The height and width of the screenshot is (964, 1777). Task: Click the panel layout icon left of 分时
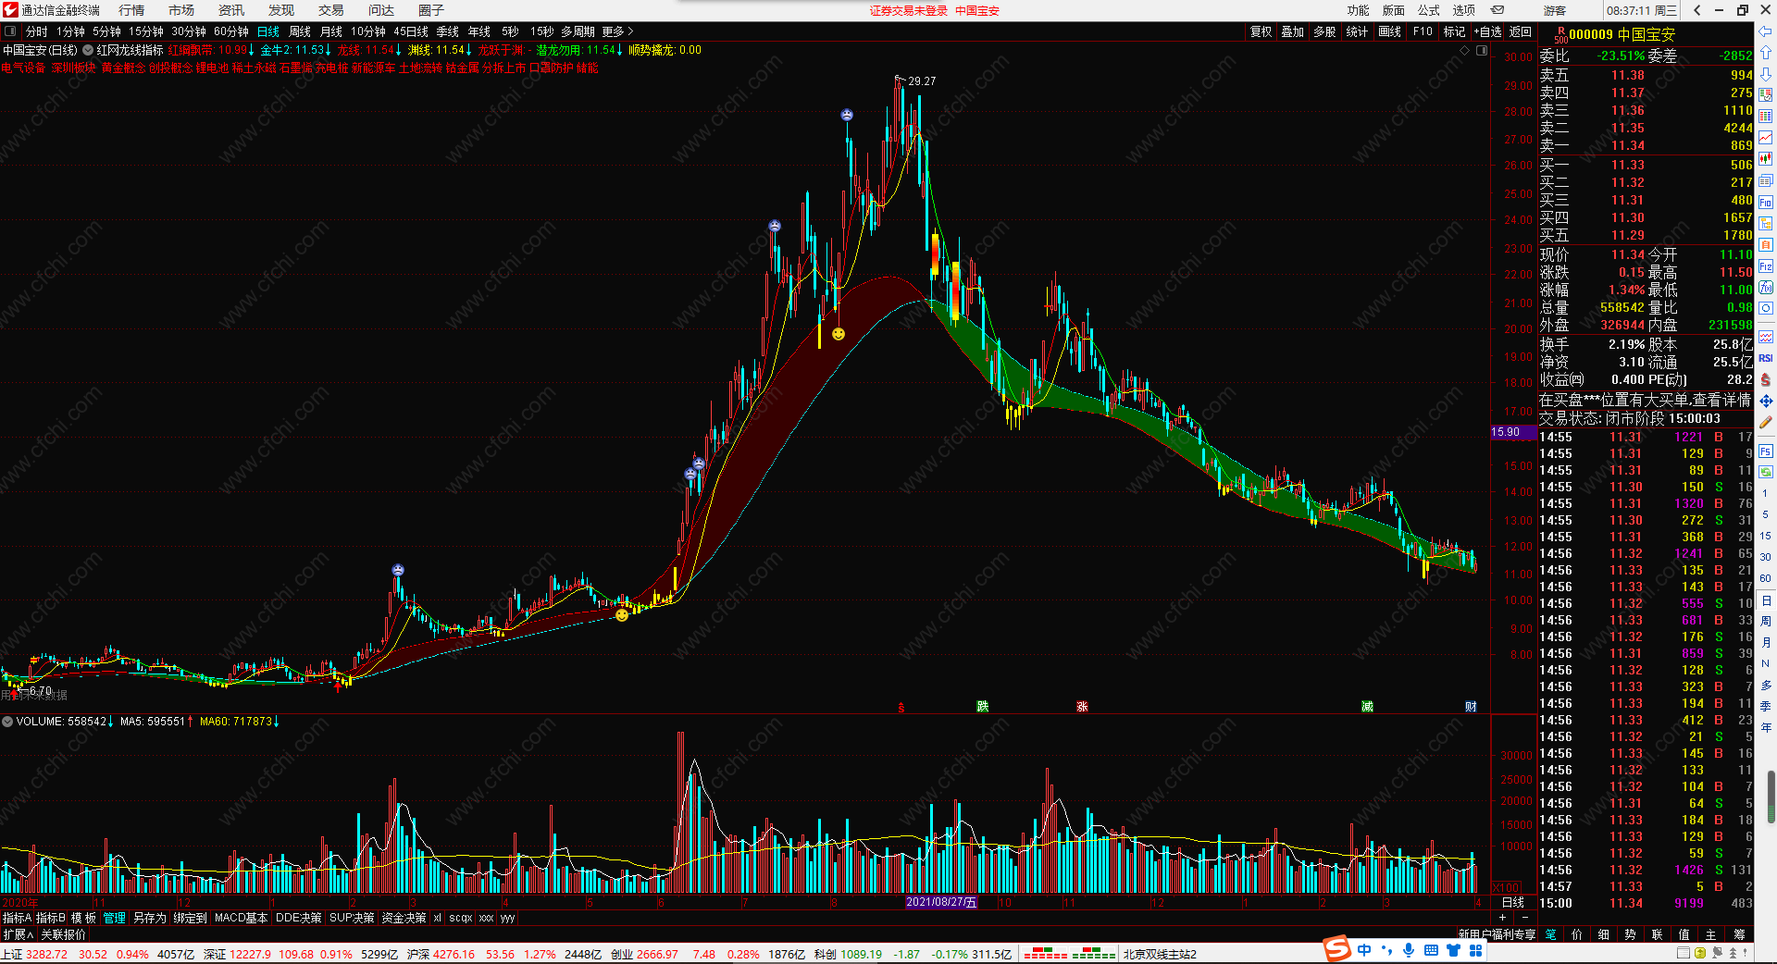click(x=10, y=31)
